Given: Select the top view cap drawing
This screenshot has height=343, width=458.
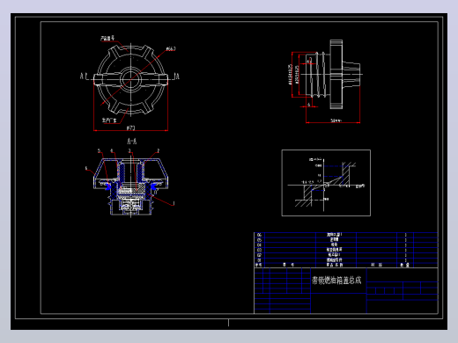Looking at the screenshot, I should point(130,79).
